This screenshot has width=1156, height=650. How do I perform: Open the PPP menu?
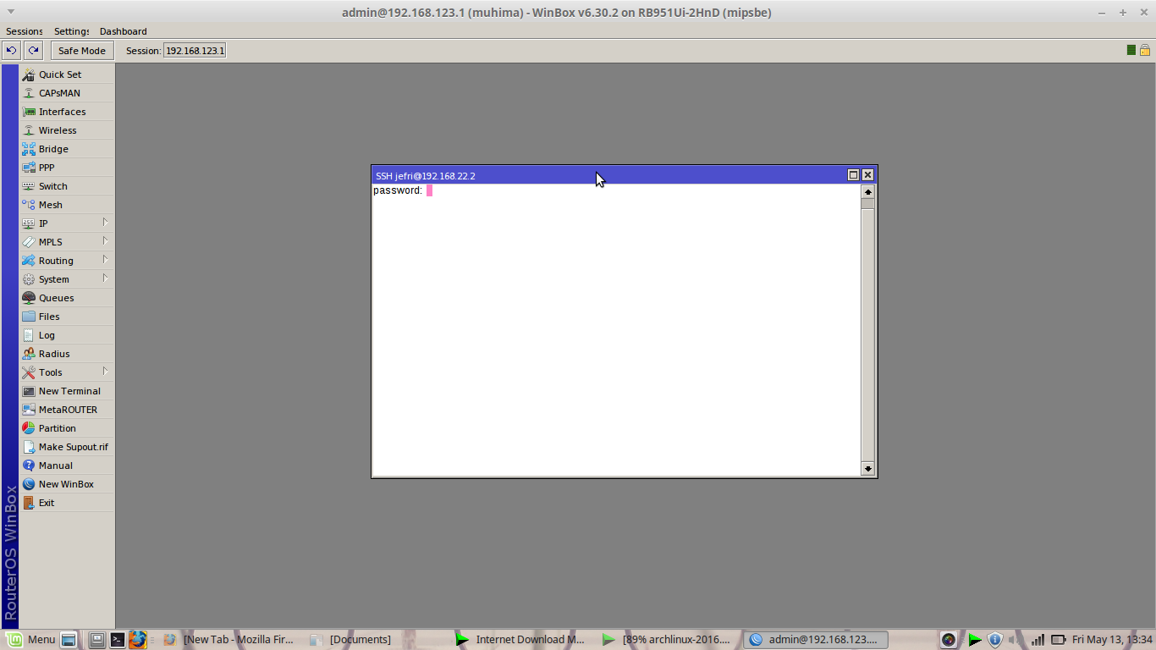click(x=66, y=168)
